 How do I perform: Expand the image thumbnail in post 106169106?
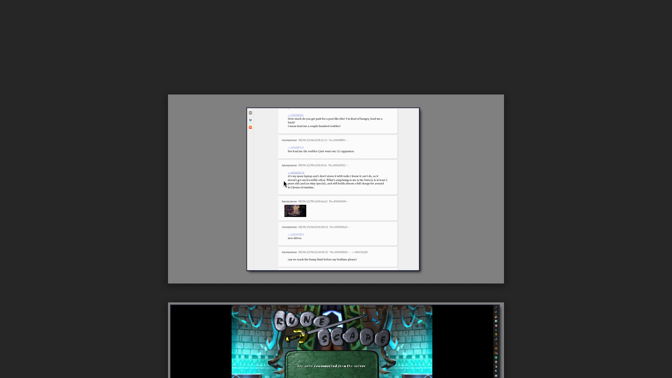(295, 211)
